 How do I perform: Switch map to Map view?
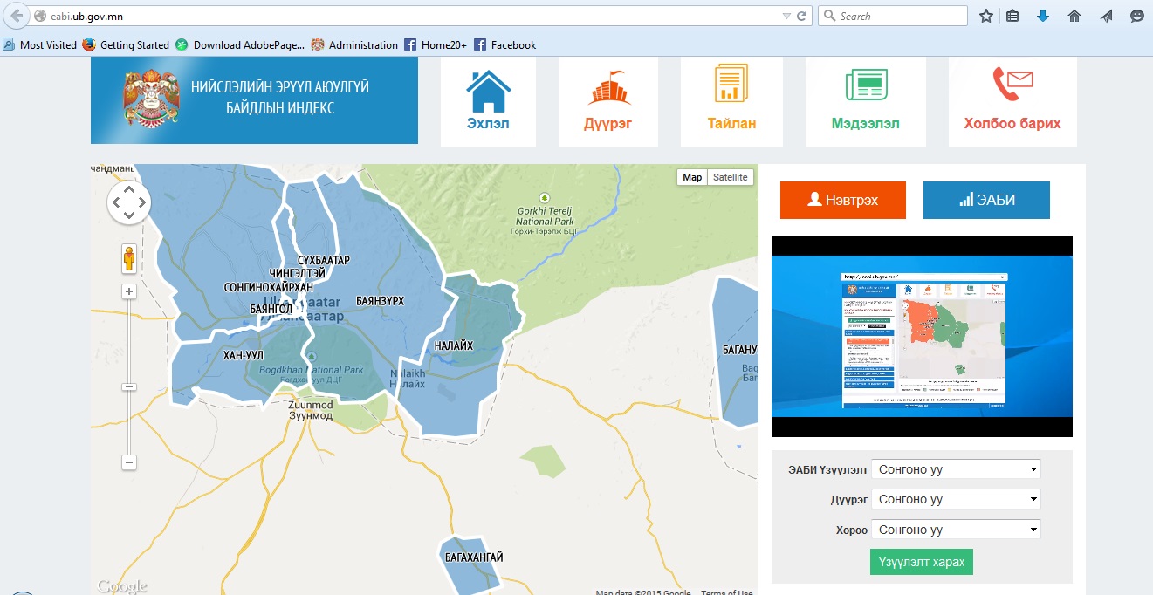pos(692,177)
